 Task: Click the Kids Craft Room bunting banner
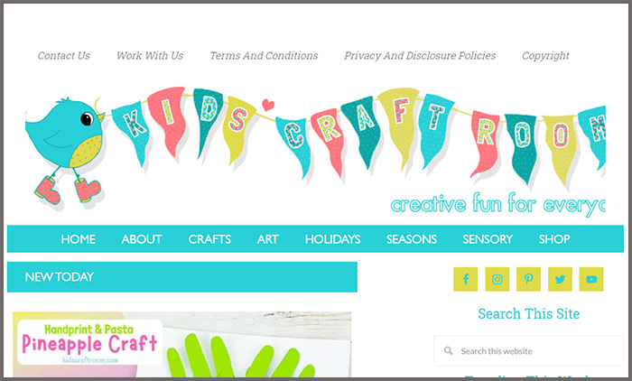coord(357,135)
